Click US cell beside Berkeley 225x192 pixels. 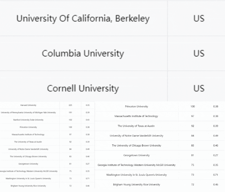pos(199,18)
